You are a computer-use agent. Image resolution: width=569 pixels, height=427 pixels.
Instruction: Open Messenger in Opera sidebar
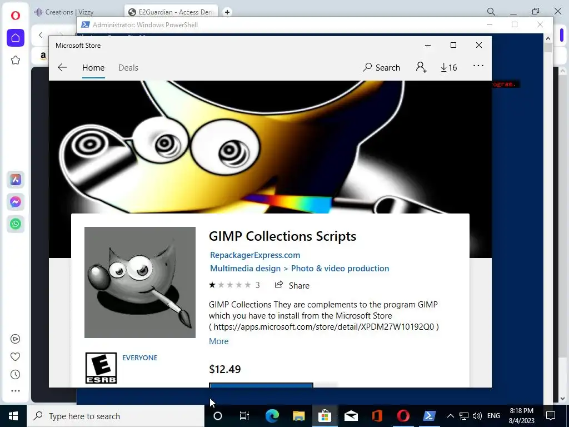click(x=15, y=201)
